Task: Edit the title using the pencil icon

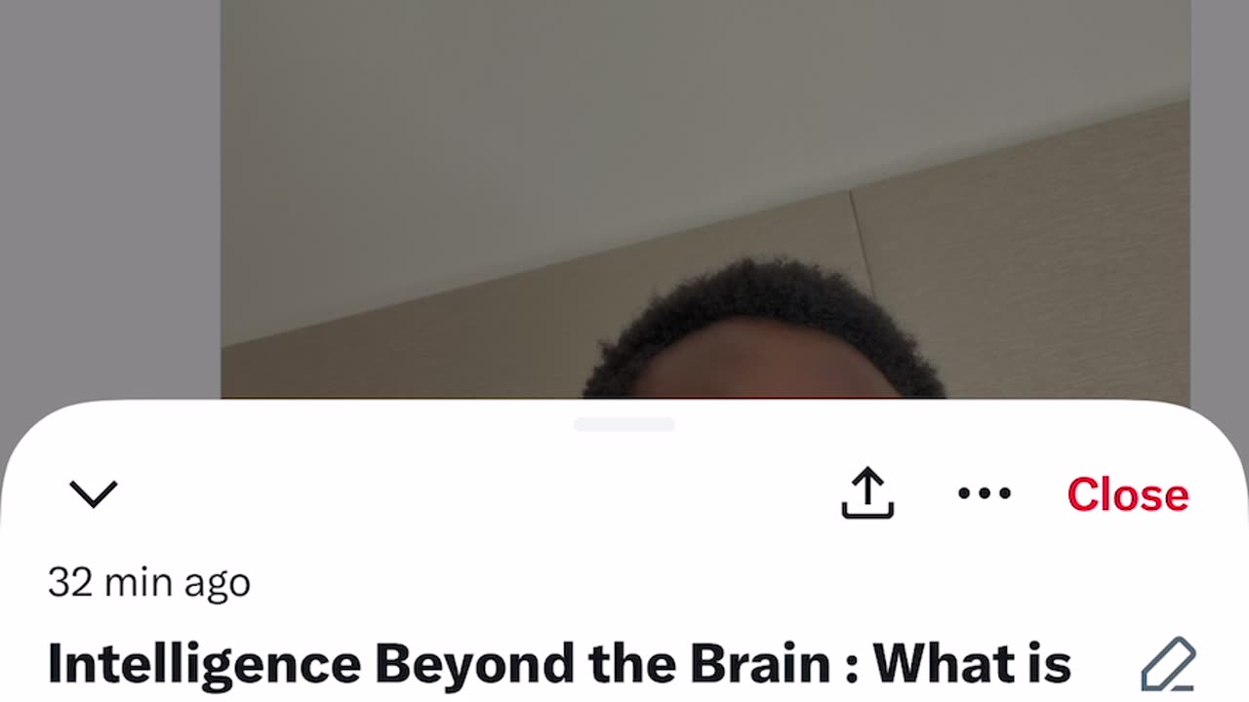Action: coord(1168,665)
